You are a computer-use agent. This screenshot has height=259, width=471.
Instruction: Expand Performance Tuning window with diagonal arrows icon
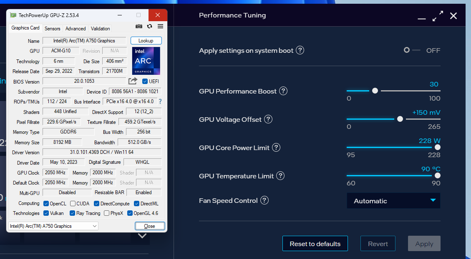click(438, 16)
